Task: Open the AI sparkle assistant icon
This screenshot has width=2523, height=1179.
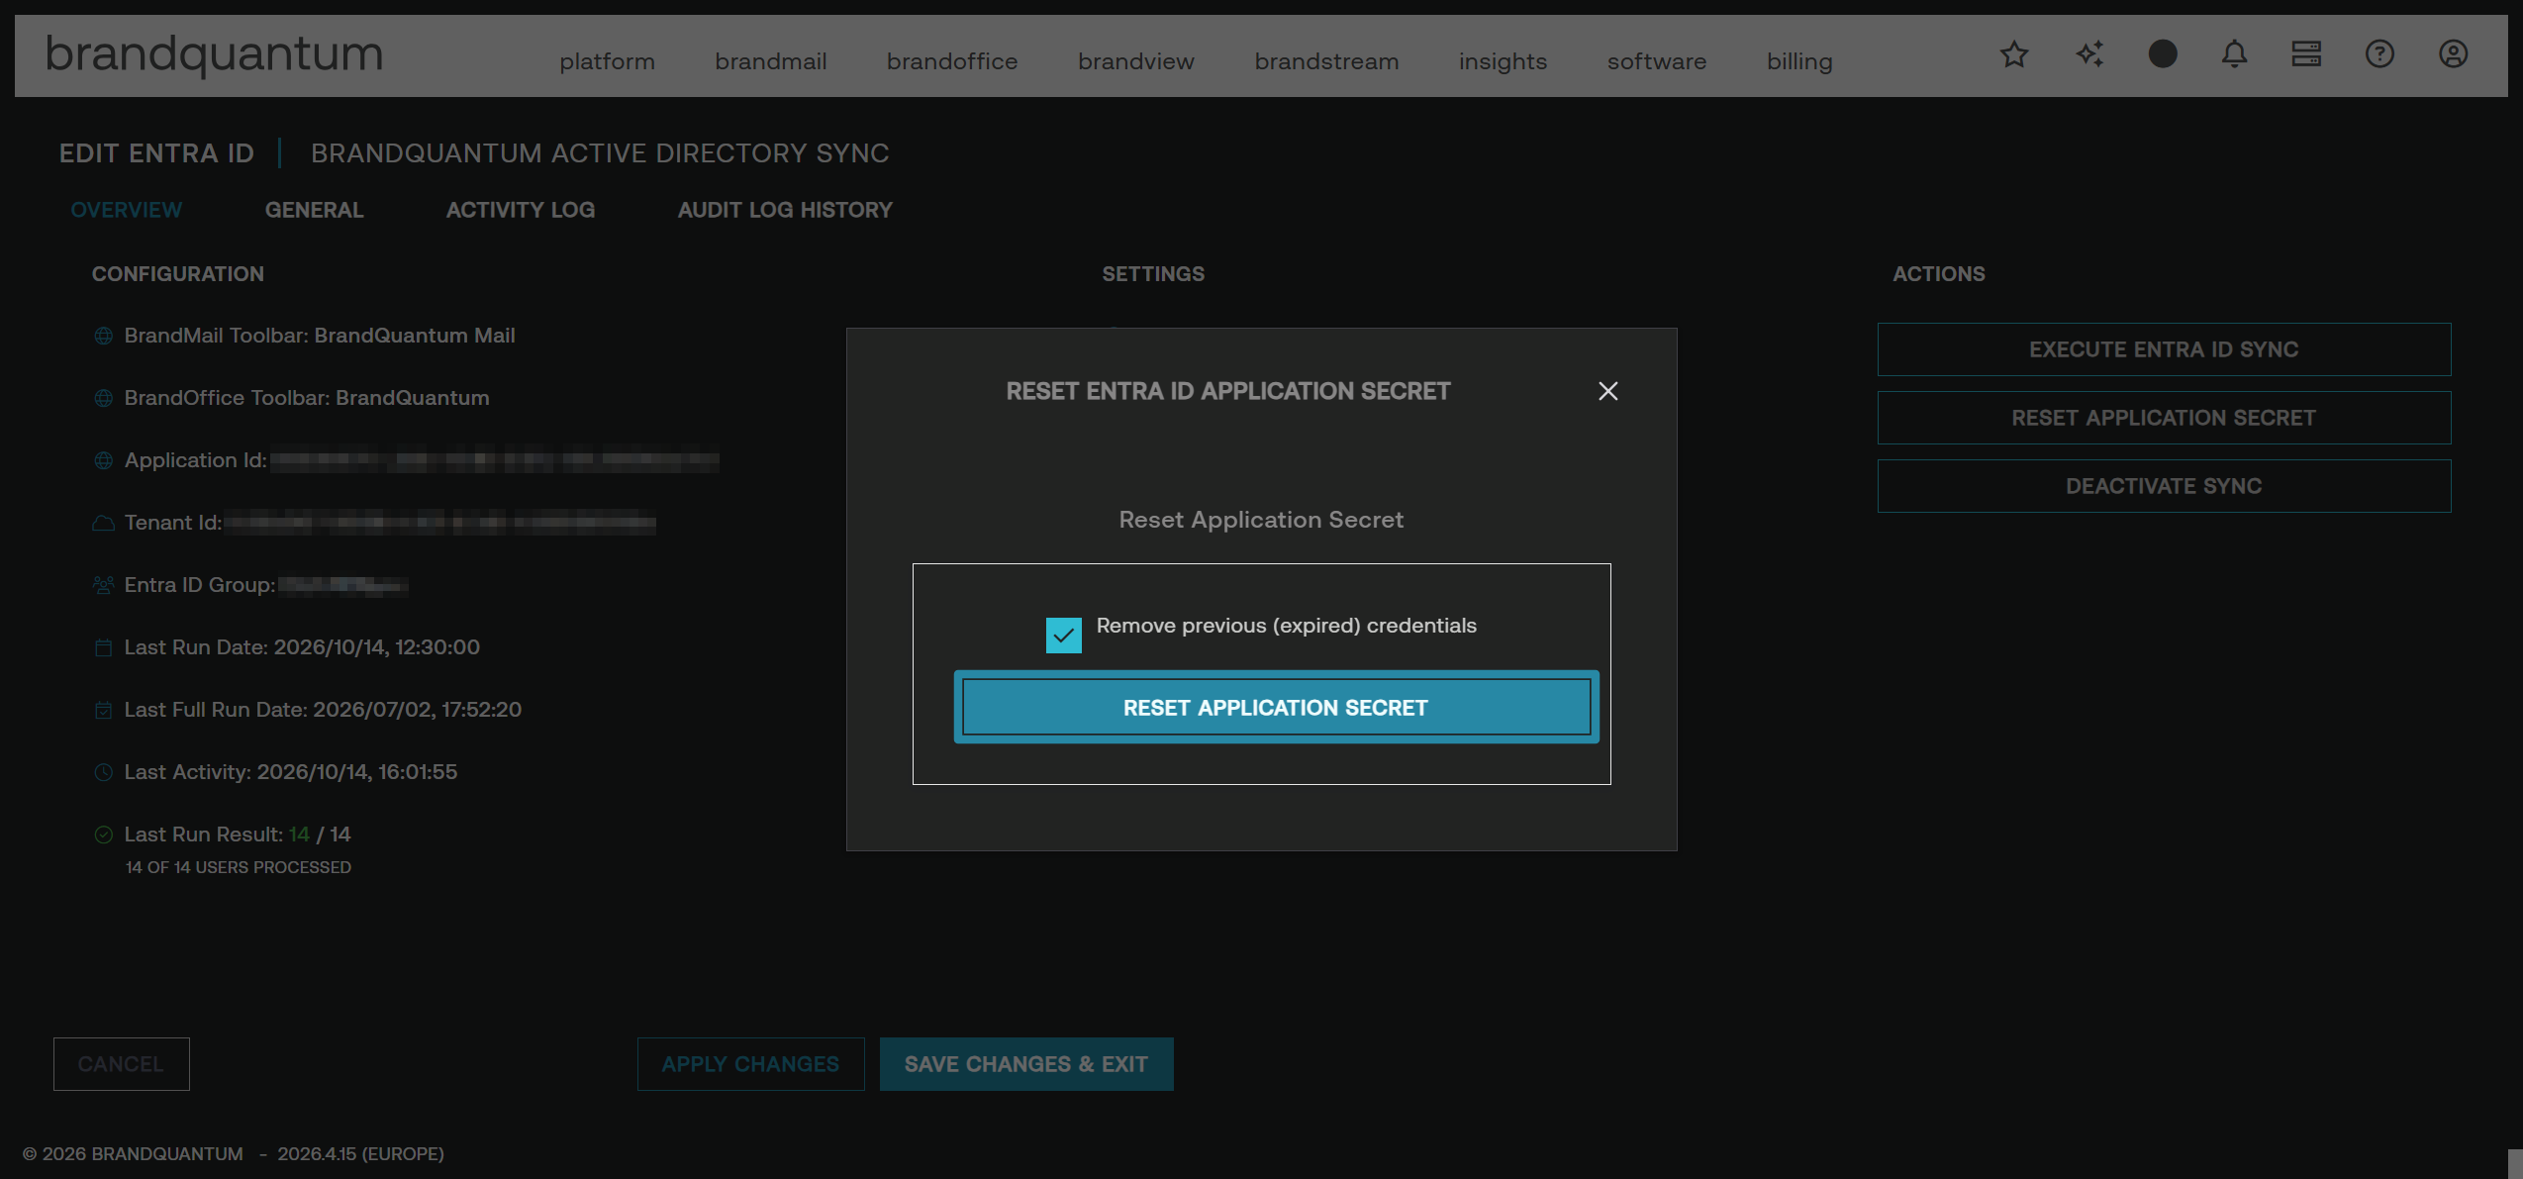Action: tap(2089, 54)
